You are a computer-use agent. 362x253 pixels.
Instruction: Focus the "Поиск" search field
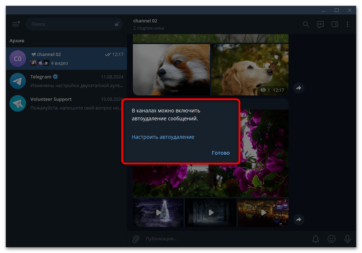coord(71,24)
